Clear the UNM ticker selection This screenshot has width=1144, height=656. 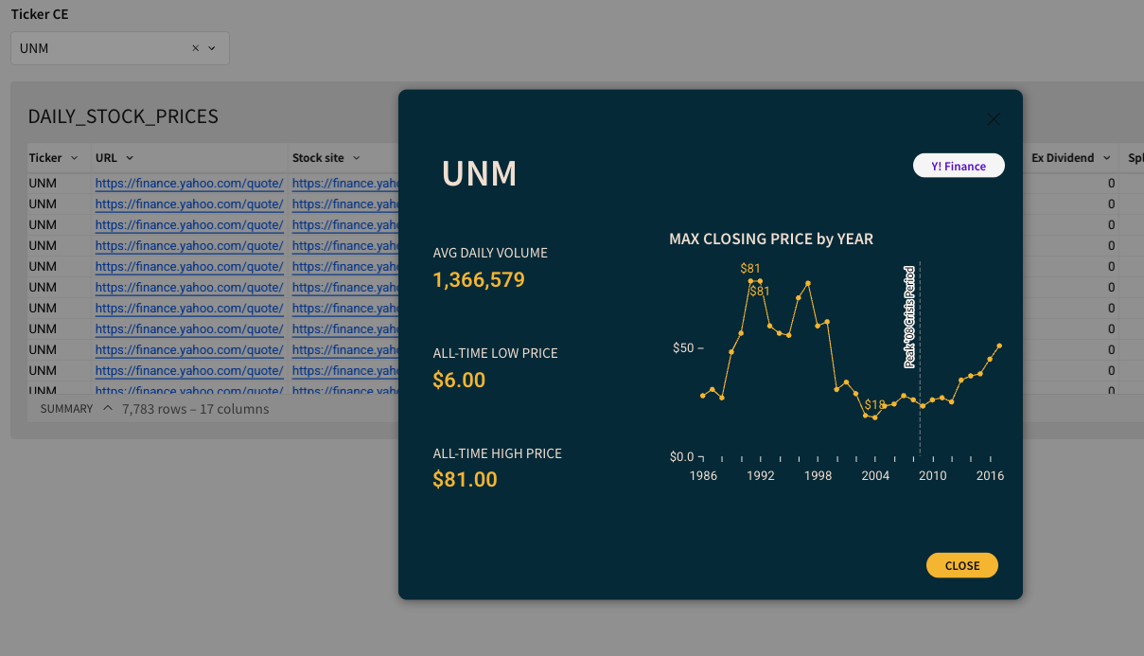pyautogui.click(x=196, y=48)
